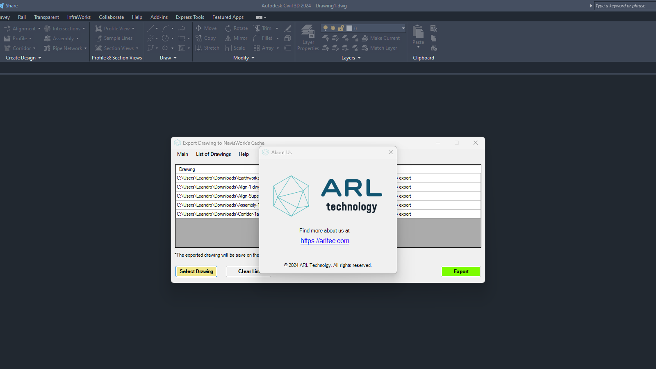Click layer 0 color swatch
The image size is (656, 369).
pyautogui.click(x=349, y=28)
